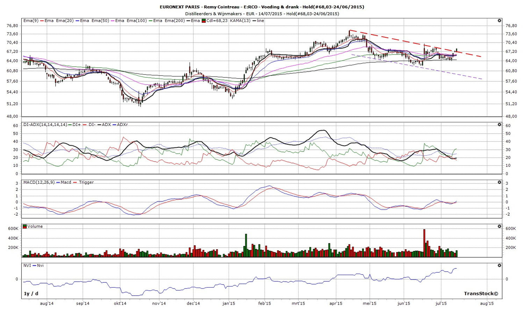Click the feb'15 date axis label
This screenshot has height=311, width=524.
pyautogui.click(x=264, y=304)
